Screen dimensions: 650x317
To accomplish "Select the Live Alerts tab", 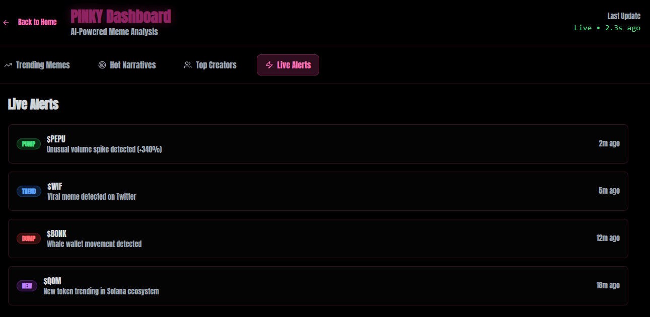I will coord(288,65).
